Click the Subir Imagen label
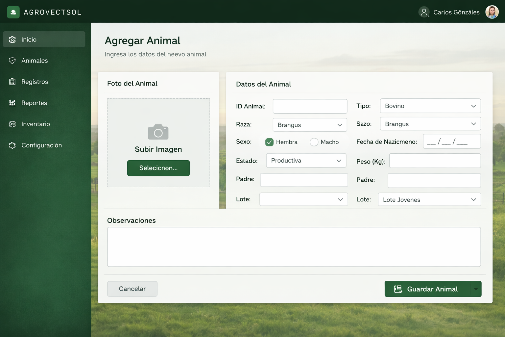This screenshot has height=337, width=505. pos(158,149)
